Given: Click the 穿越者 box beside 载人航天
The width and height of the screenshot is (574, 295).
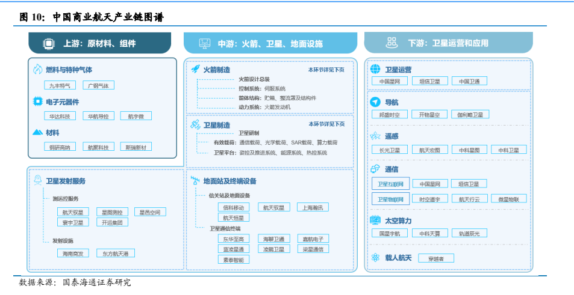Looking at the screenshot, I should click(x=436, y=258).
